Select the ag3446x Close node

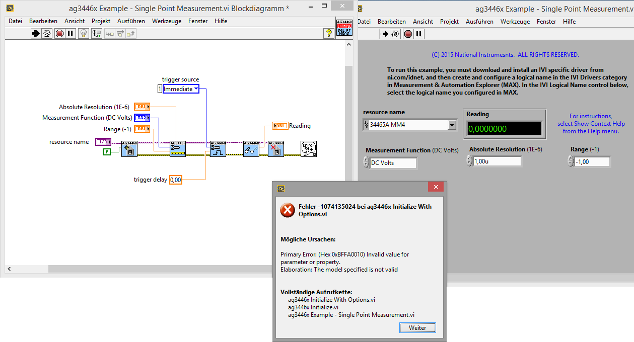pos(275,149)
